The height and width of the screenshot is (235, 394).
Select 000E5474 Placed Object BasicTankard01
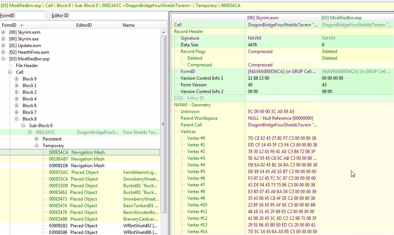tap(80, 206)
